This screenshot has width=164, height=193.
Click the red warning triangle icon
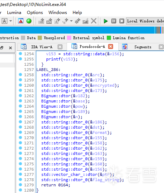click(21, 21)
